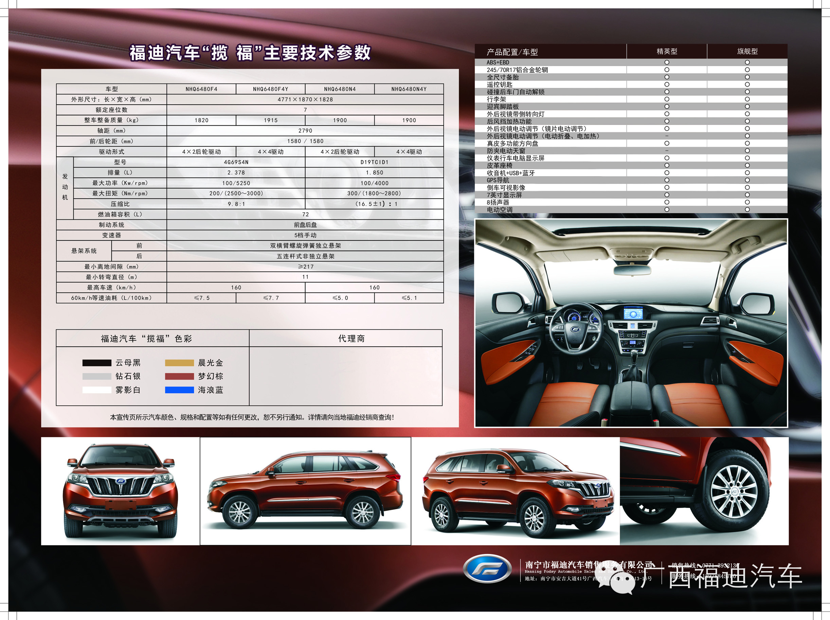Screen dimensions: 830x620
Task: Click the 南宁市福迪汽车销售服务有限公司 company name
Action: pyautogui.click(x=589, y=565)
